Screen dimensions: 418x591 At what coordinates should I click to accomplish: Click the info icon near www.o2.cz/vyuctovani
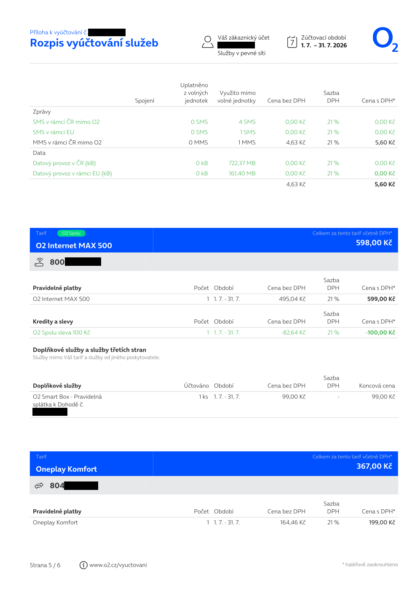83,565
